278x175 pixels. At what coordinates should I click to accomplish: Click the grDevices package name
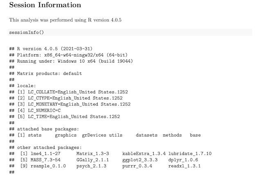click(x=94, y=135)
